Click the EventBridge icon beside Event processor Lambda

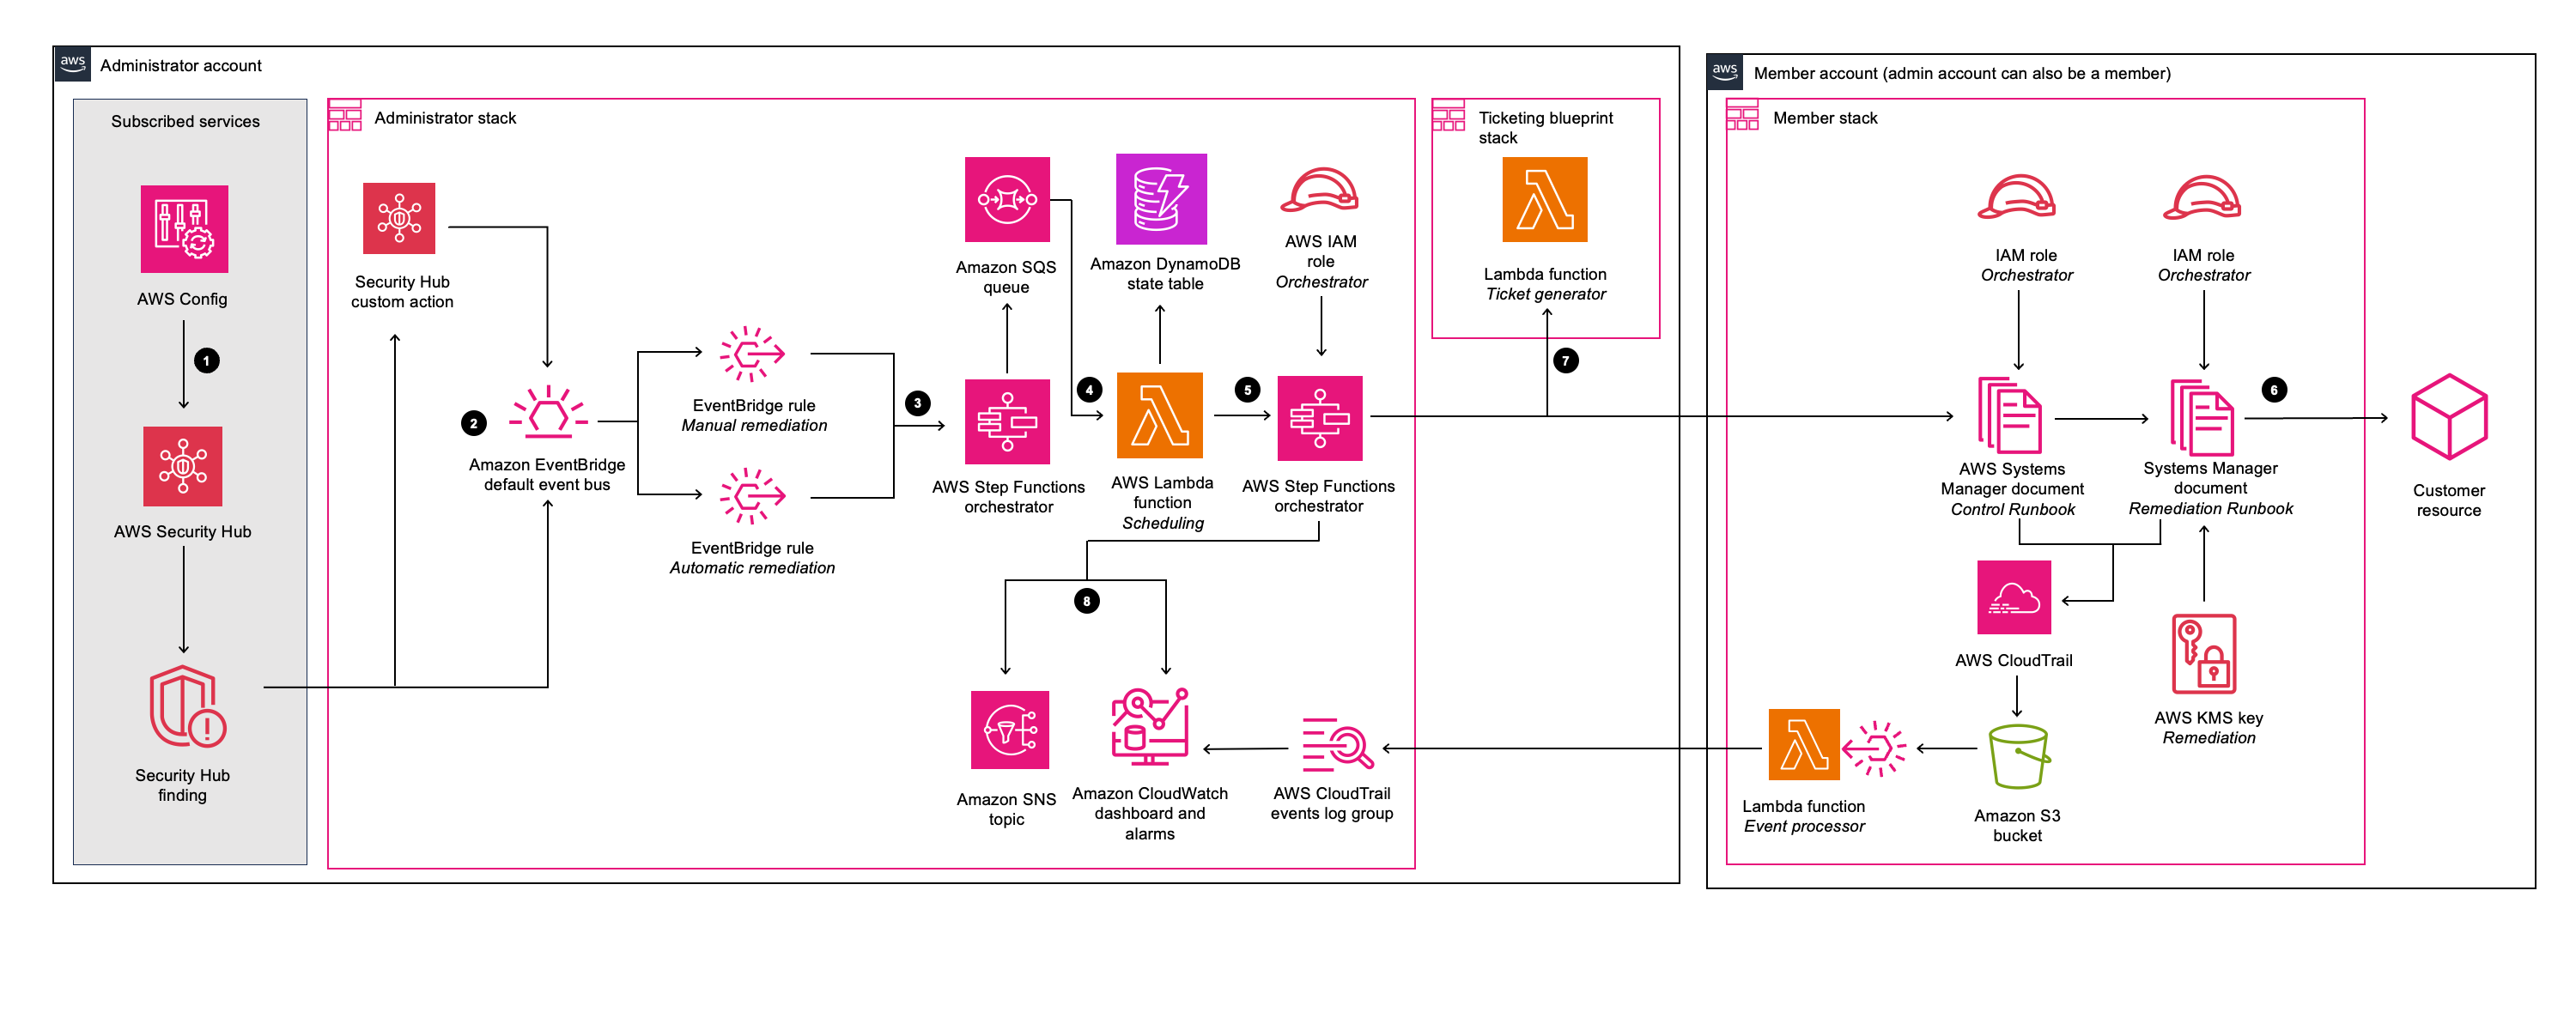(x=1874, y=748)
